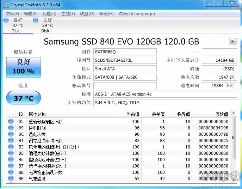The width and height of the screenshot is (242, 189).
Task: Open the 主题(T) menu
Action: pyautogui.click(x=68, y=14)
